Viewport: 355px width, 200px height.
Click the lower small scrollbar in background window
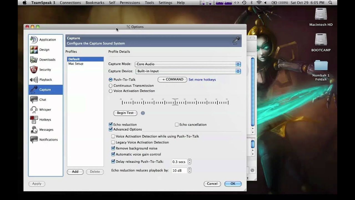tap(253, 144)
